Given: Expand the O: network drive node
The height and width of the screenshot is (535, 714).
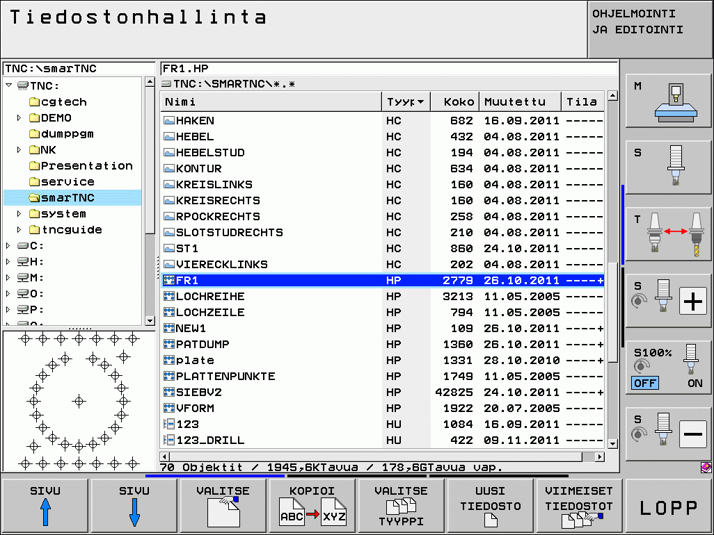Looking at the screenshot, I should [8, 293].
